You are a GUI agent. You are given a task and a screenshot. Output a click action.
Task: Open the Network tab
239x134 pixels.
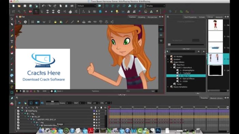pos(219,17)
